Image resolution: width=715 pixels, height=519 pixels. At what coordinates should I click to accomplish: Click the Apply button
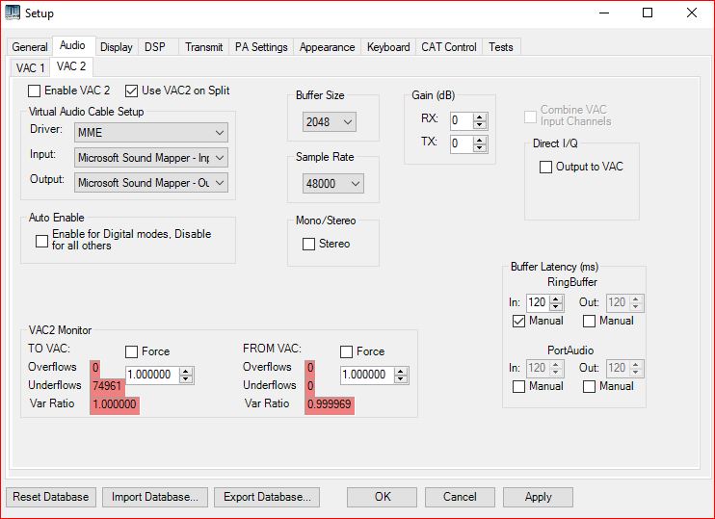538,497
